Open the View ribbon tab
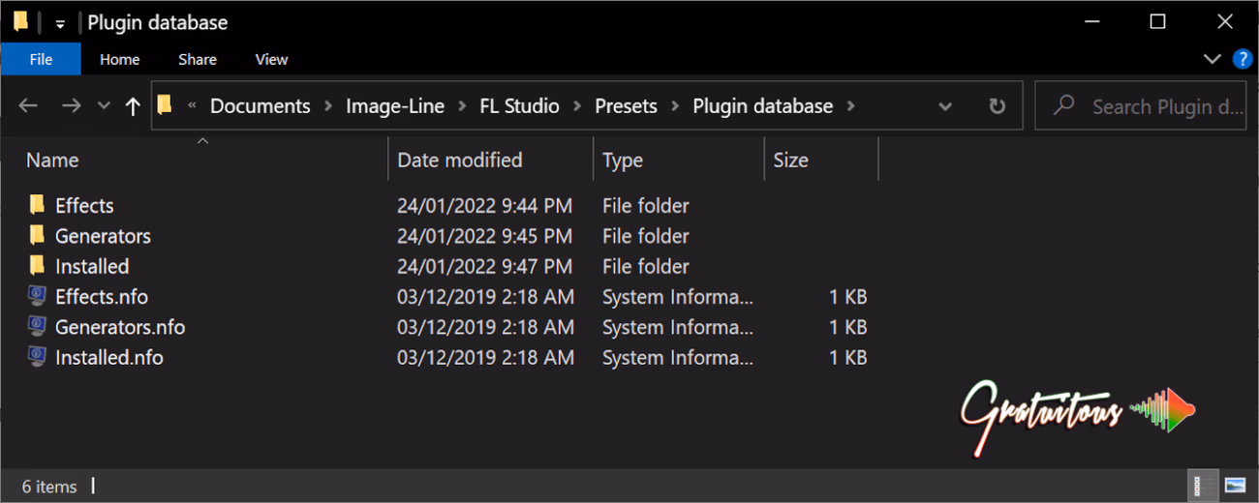The height and width of the screenshot is (503, 1259). 271,59
